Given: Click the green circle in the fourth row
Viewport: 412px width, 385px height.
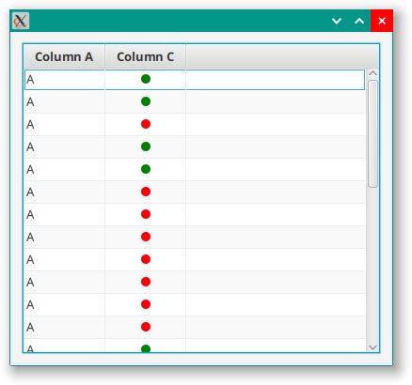Looking at the screenshot, I should pyautogui.click(x=146, y=146).
